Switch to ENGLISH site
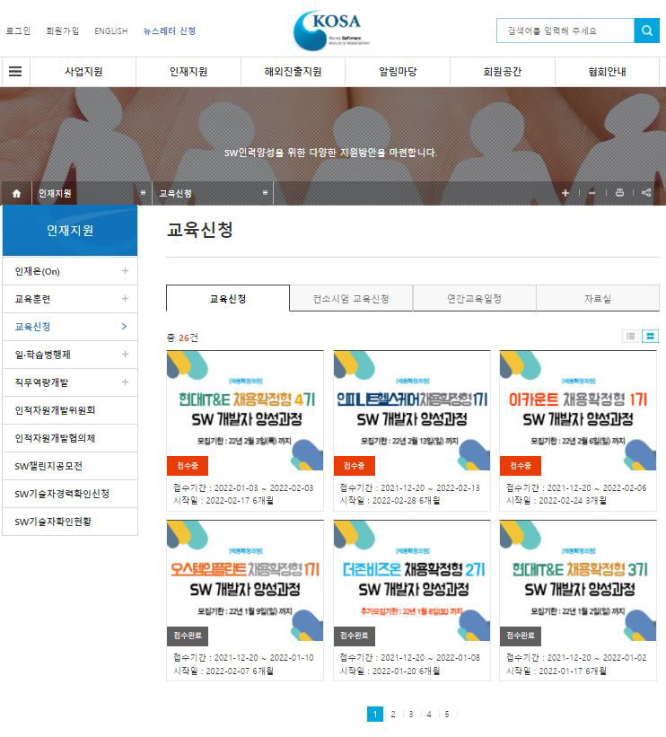Screen dimensions: 666x737 click(111, 31)
